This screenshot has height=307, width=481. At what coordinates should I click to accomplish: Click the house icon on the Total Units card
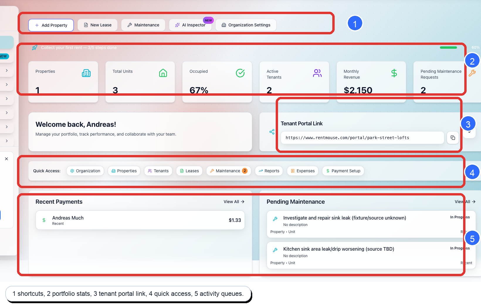coord(163,73)
